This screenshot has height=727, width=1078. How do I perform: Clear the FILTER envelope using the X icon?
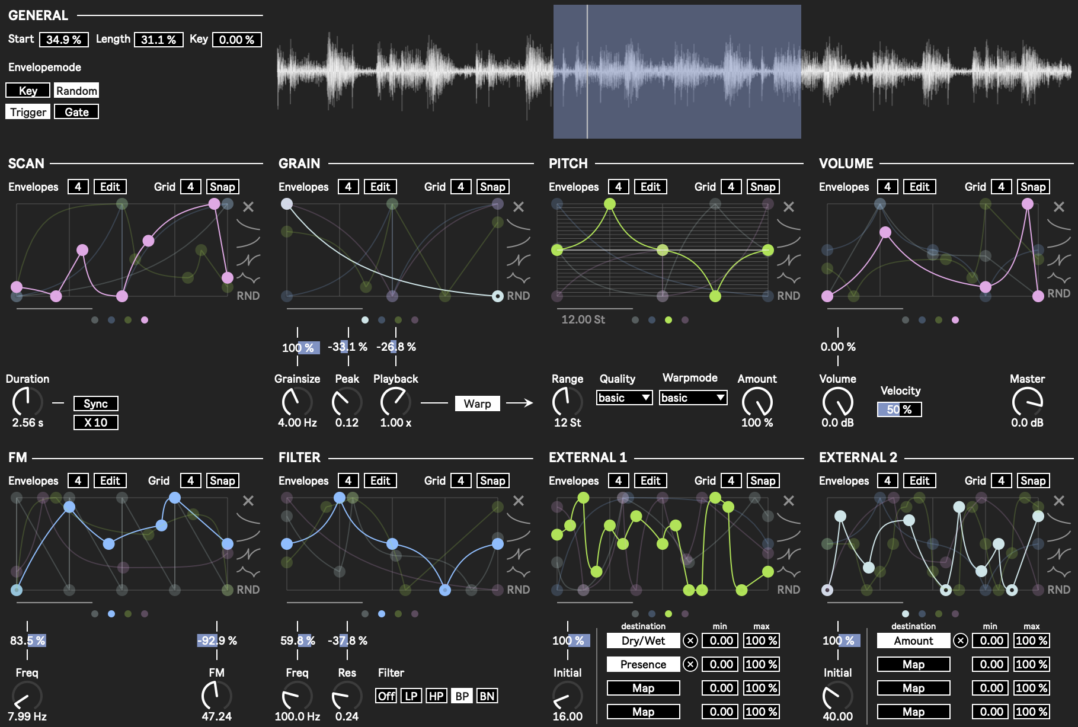pos(519,501)
